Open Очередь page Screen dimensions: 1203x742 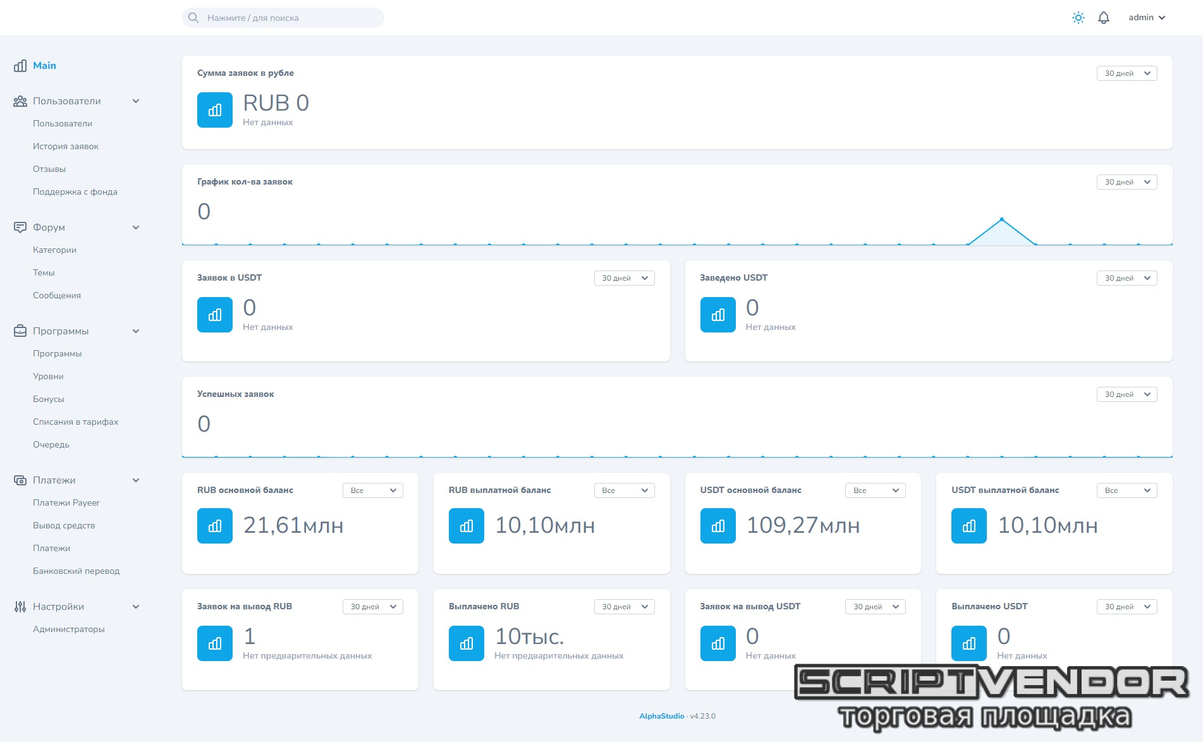click(x=51, y=445)
